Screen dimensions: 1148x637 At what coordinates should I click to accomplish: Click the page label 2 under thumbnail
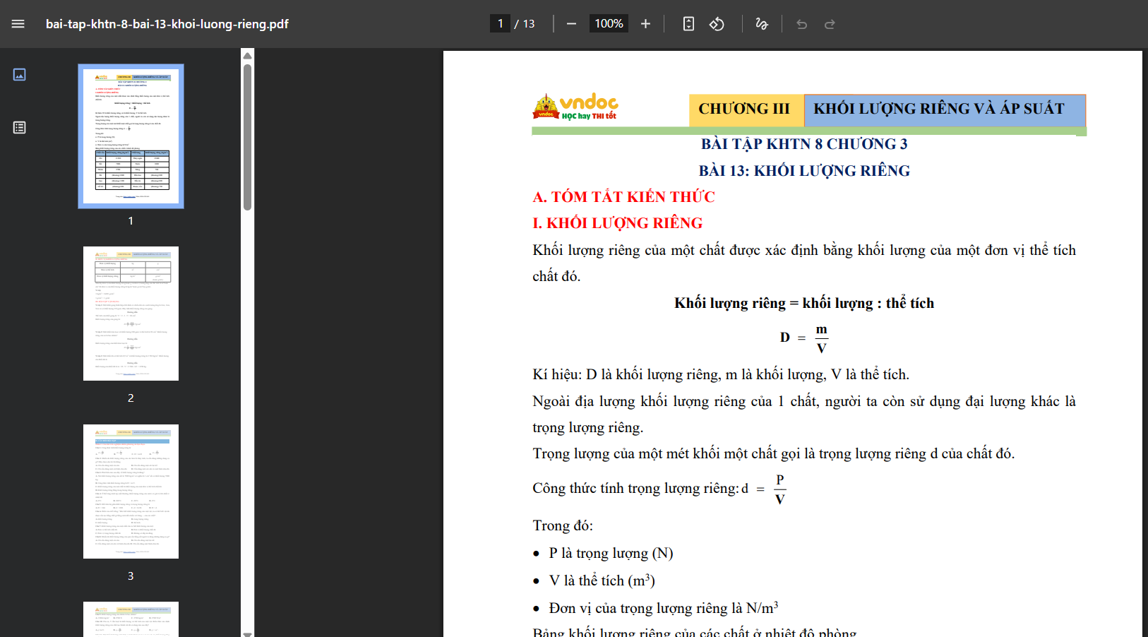pyautogui.click(x=131, y=398)
